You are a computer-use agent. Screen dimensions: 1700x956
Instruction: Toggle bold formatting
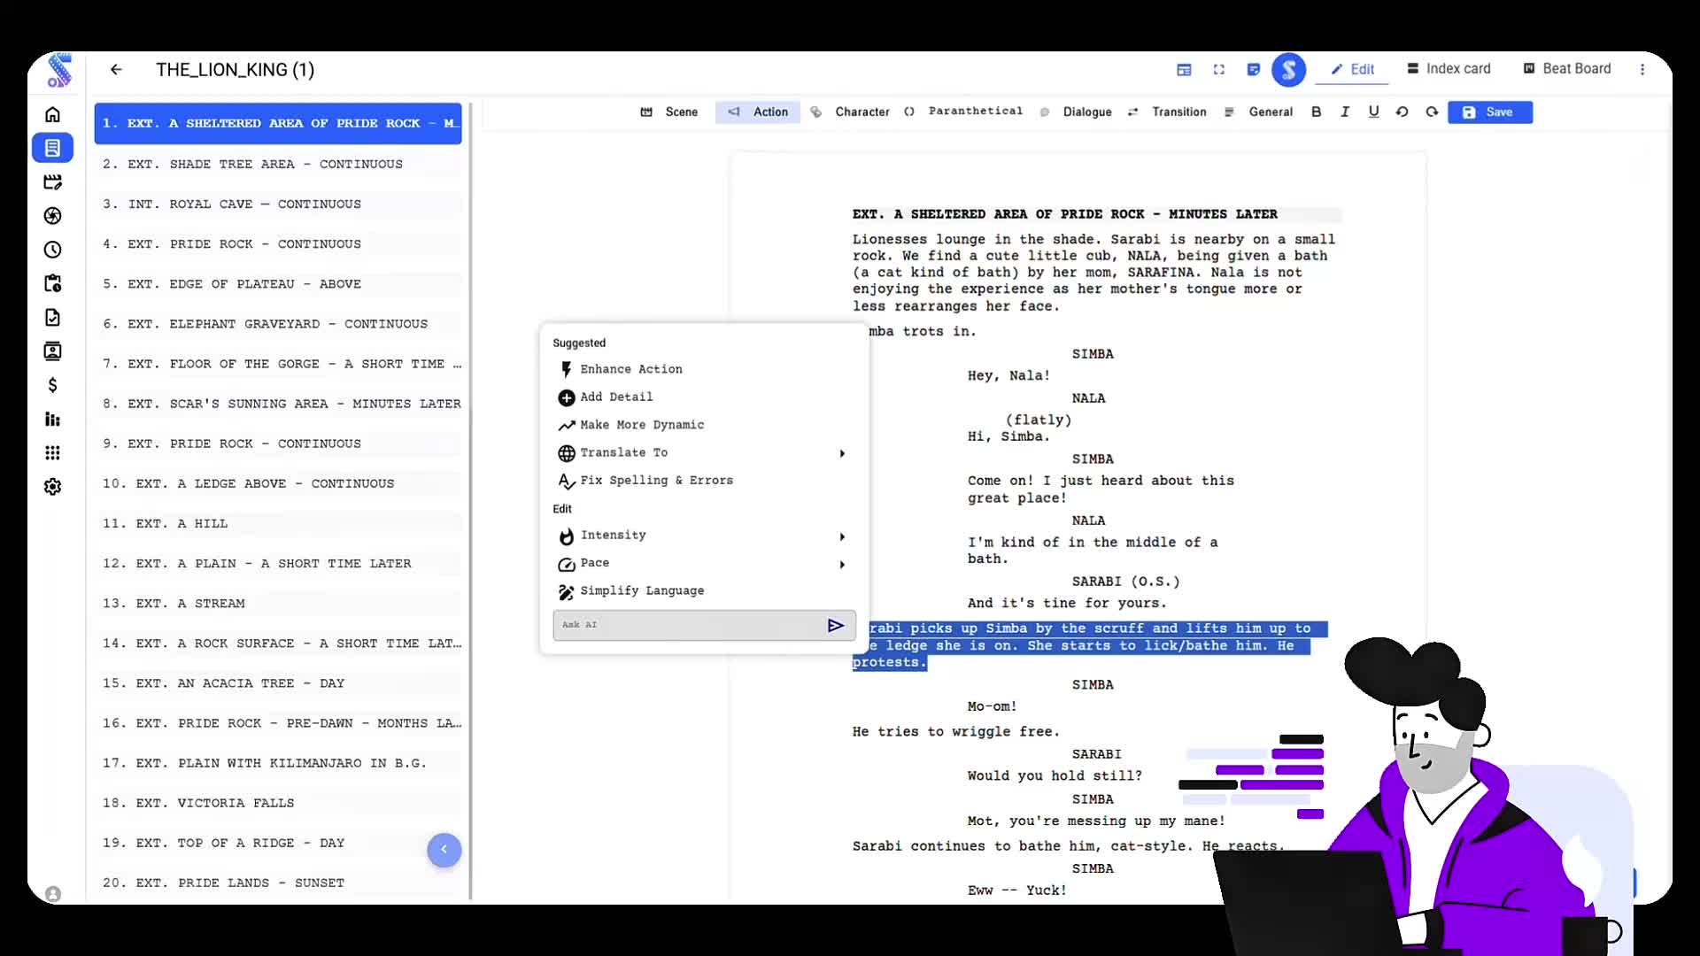(1317, 112)
